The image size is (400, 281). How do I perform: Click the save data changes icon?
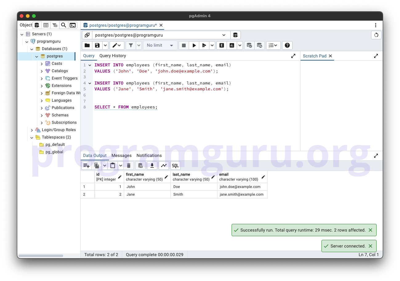click(x=140, y=166)
